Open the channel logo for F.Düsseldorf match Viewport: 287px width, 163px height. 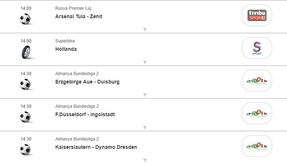pyautogui.click(x=257, y=113)
